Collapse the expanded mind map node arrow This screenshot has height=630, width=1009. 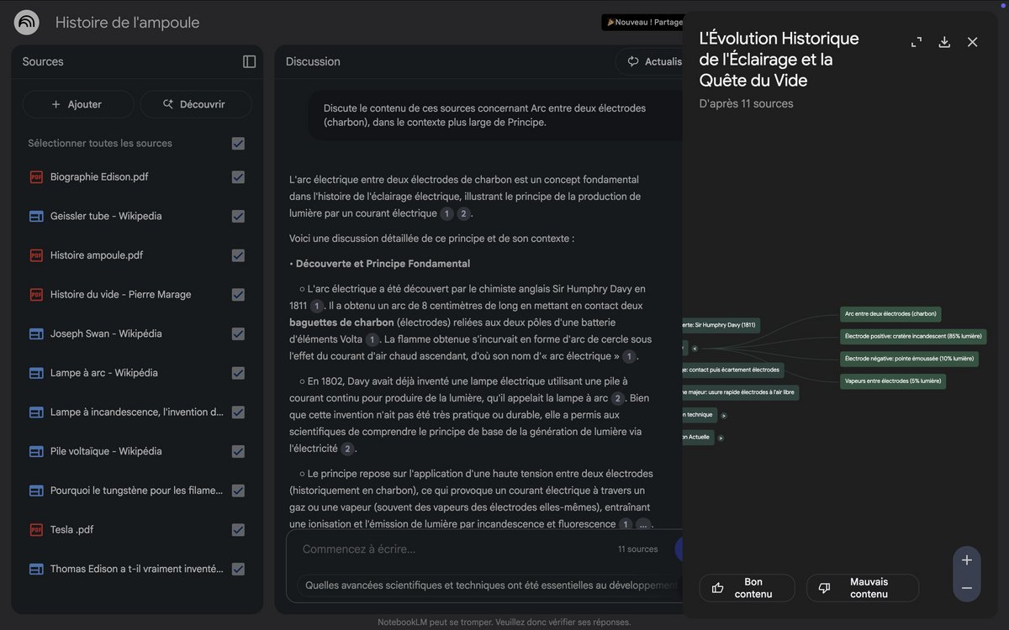click(695, 348)
